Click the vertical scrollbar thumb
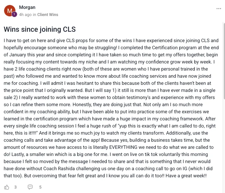The image size is (225, 193). click(x=224, y=60)
